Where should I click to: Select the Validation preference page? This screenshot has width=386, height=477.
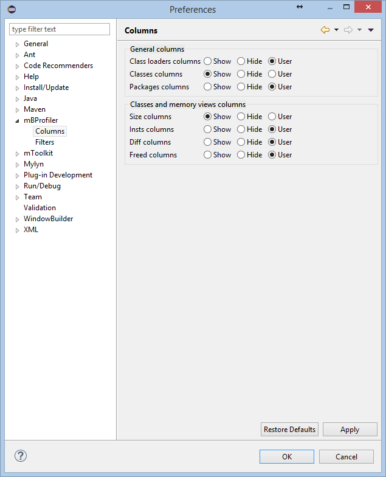[40, 208]
